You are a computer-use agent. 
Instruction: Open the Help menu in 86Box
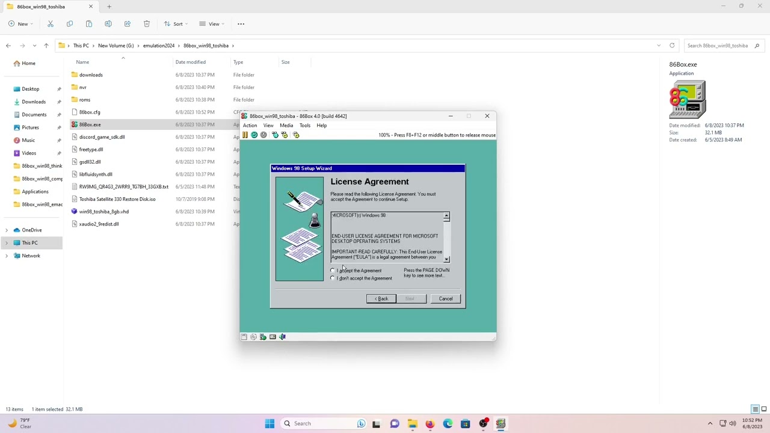pos(322,126)
